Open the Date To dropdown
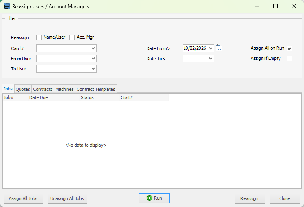 [211, 59]
